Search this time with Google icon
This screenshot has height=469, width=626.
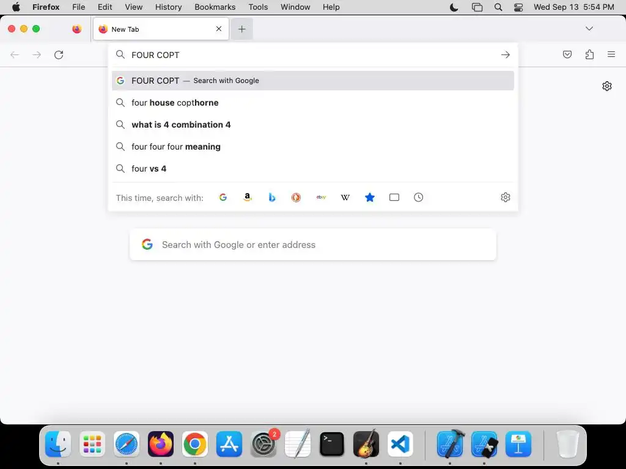[x=223, y=197]
